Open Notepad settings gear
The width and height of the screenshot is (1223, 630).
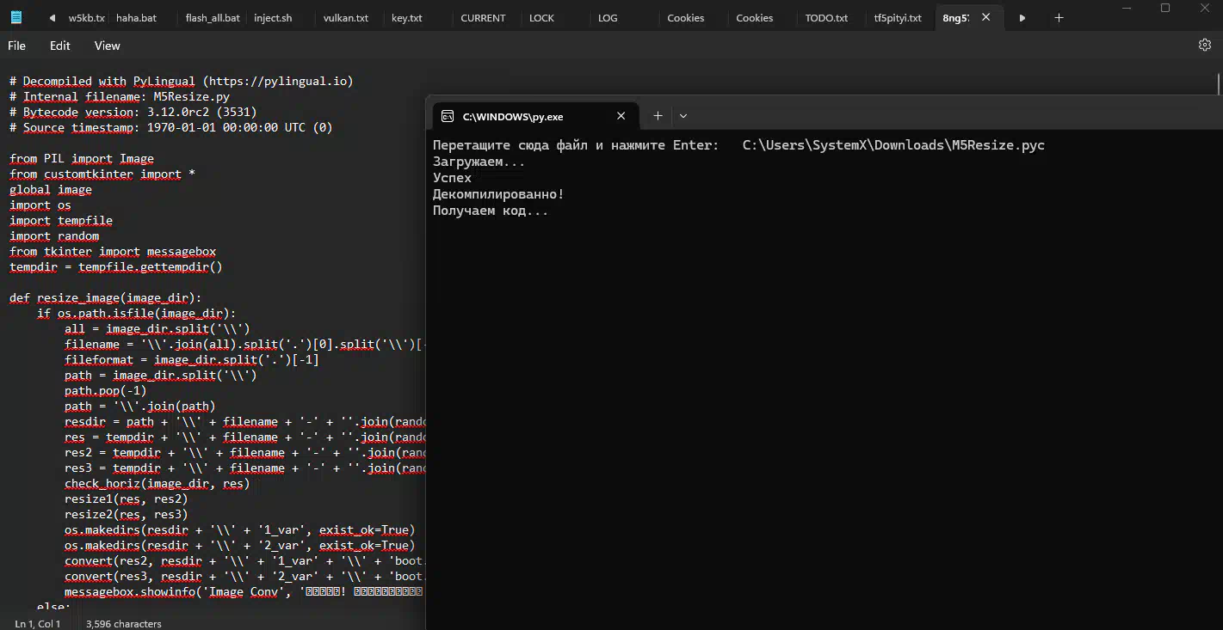click(x=1204, y=46)
